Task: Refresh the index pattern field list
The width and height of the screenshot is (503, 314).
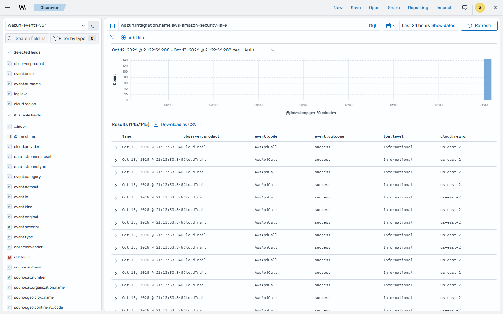Action: click(93, 26)
